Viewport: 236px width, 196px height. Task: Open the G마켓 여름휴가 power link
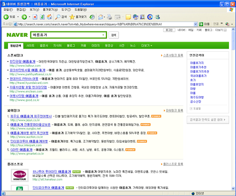tap(21, 150)
